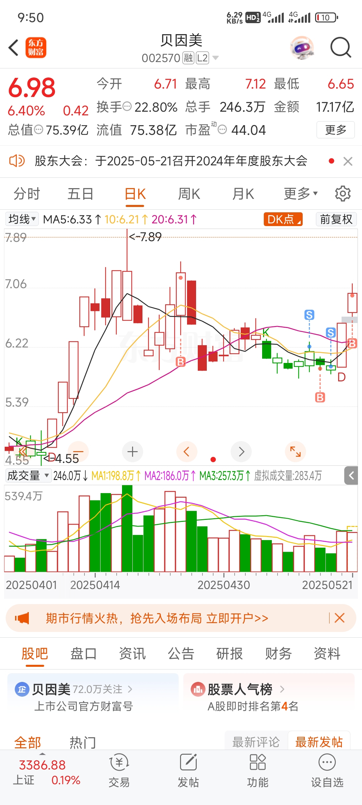Zoom out chart with minus button
The height and width of the screenshot is (805, 362).
tap(78, 451)
